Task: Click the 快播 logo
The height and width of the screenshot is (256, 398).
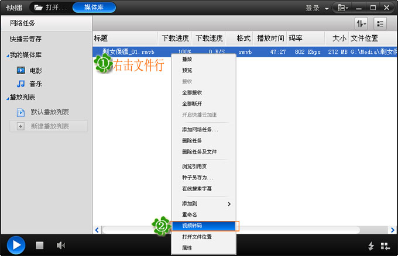Action: click(x=14, y=8)
